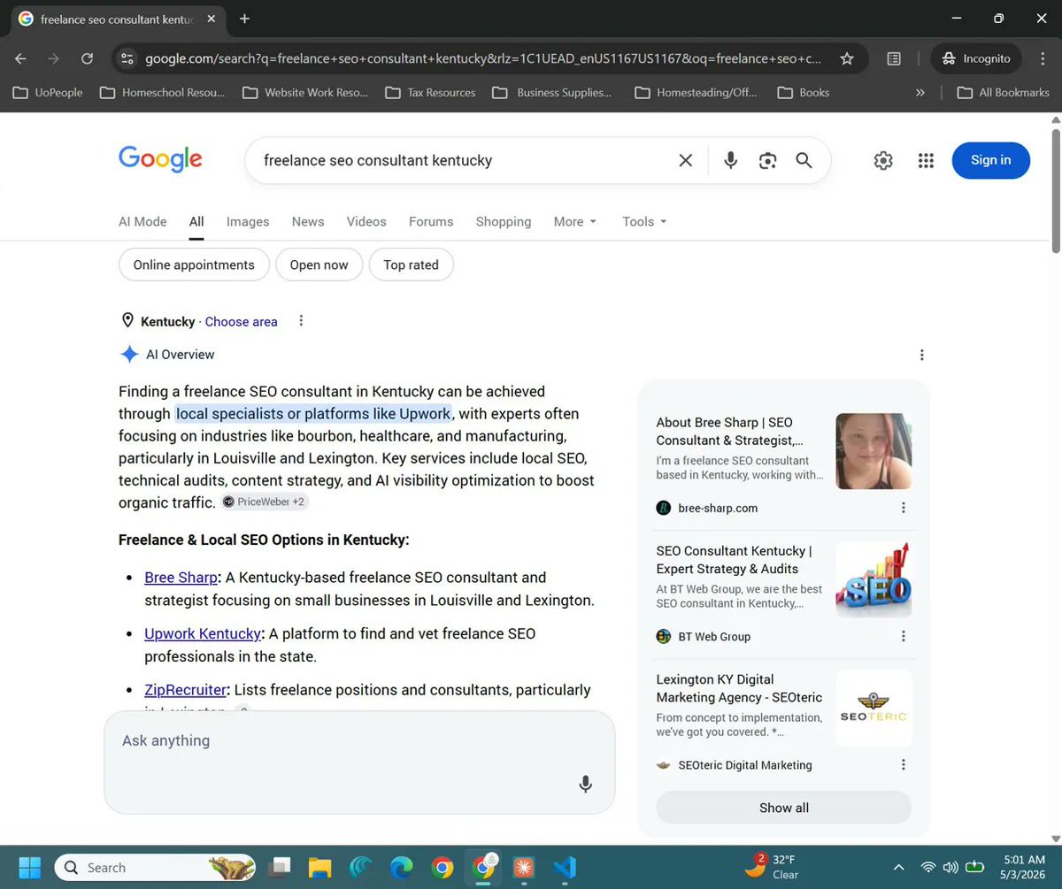The width and height of the screenshot is (1062, 889).
Task: Open About Bree Sharp source card title
Action: 730,432
